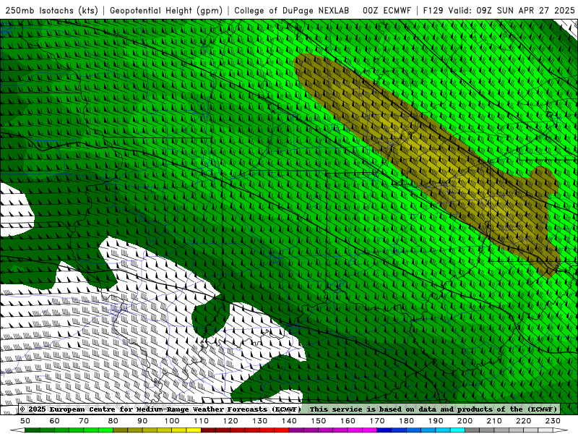This screenshot has height=434, width=578.
Task: Click the 190 knot legend label
Action: 436,421
